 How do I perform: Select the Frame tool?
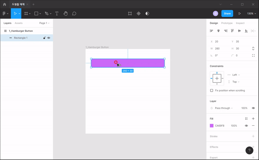(26, 14)
